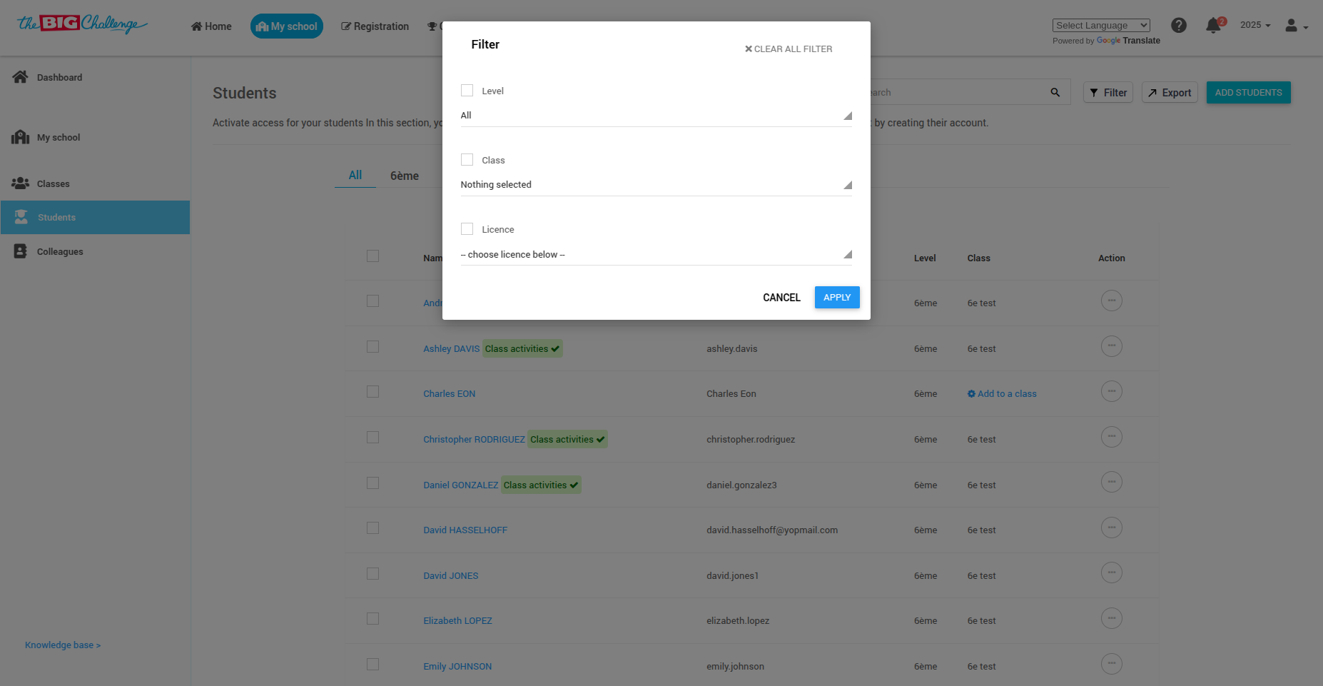Switch to the 6ème tab
This screenshot has width=1323, height=686.
(x=405, y=176)
